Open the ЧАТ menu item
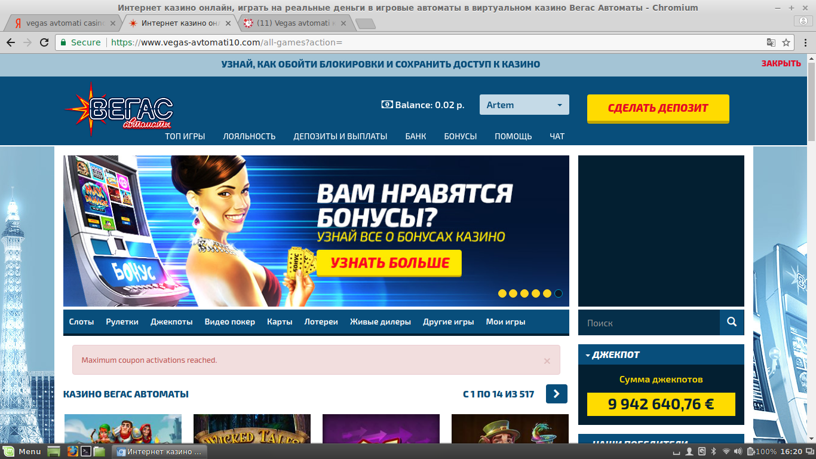 (x=557, y=136)
